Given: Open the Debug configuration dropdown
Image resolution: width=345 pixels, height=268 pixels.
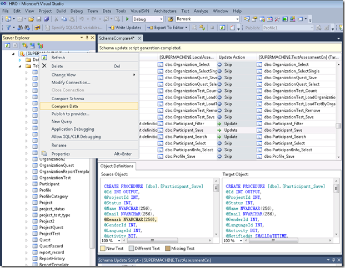Looking at the screenshot, I should [x=148, y=19].
